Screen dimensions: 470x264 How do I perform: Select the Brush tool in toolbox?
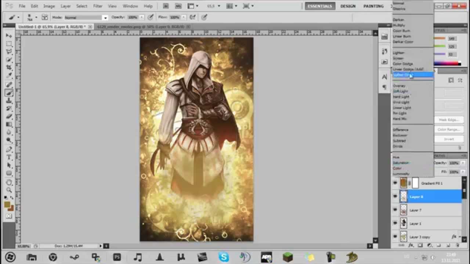[x=9, y=93]
